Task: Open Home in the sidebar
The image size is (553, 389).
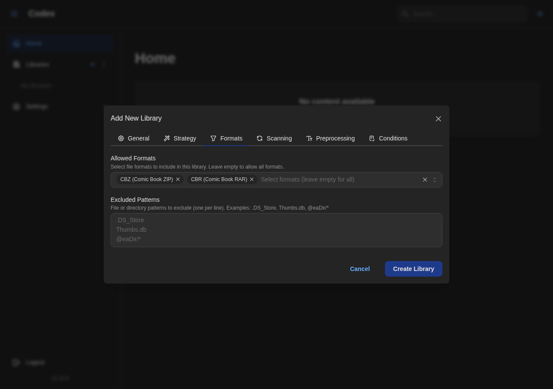Action: pos(34,43)
